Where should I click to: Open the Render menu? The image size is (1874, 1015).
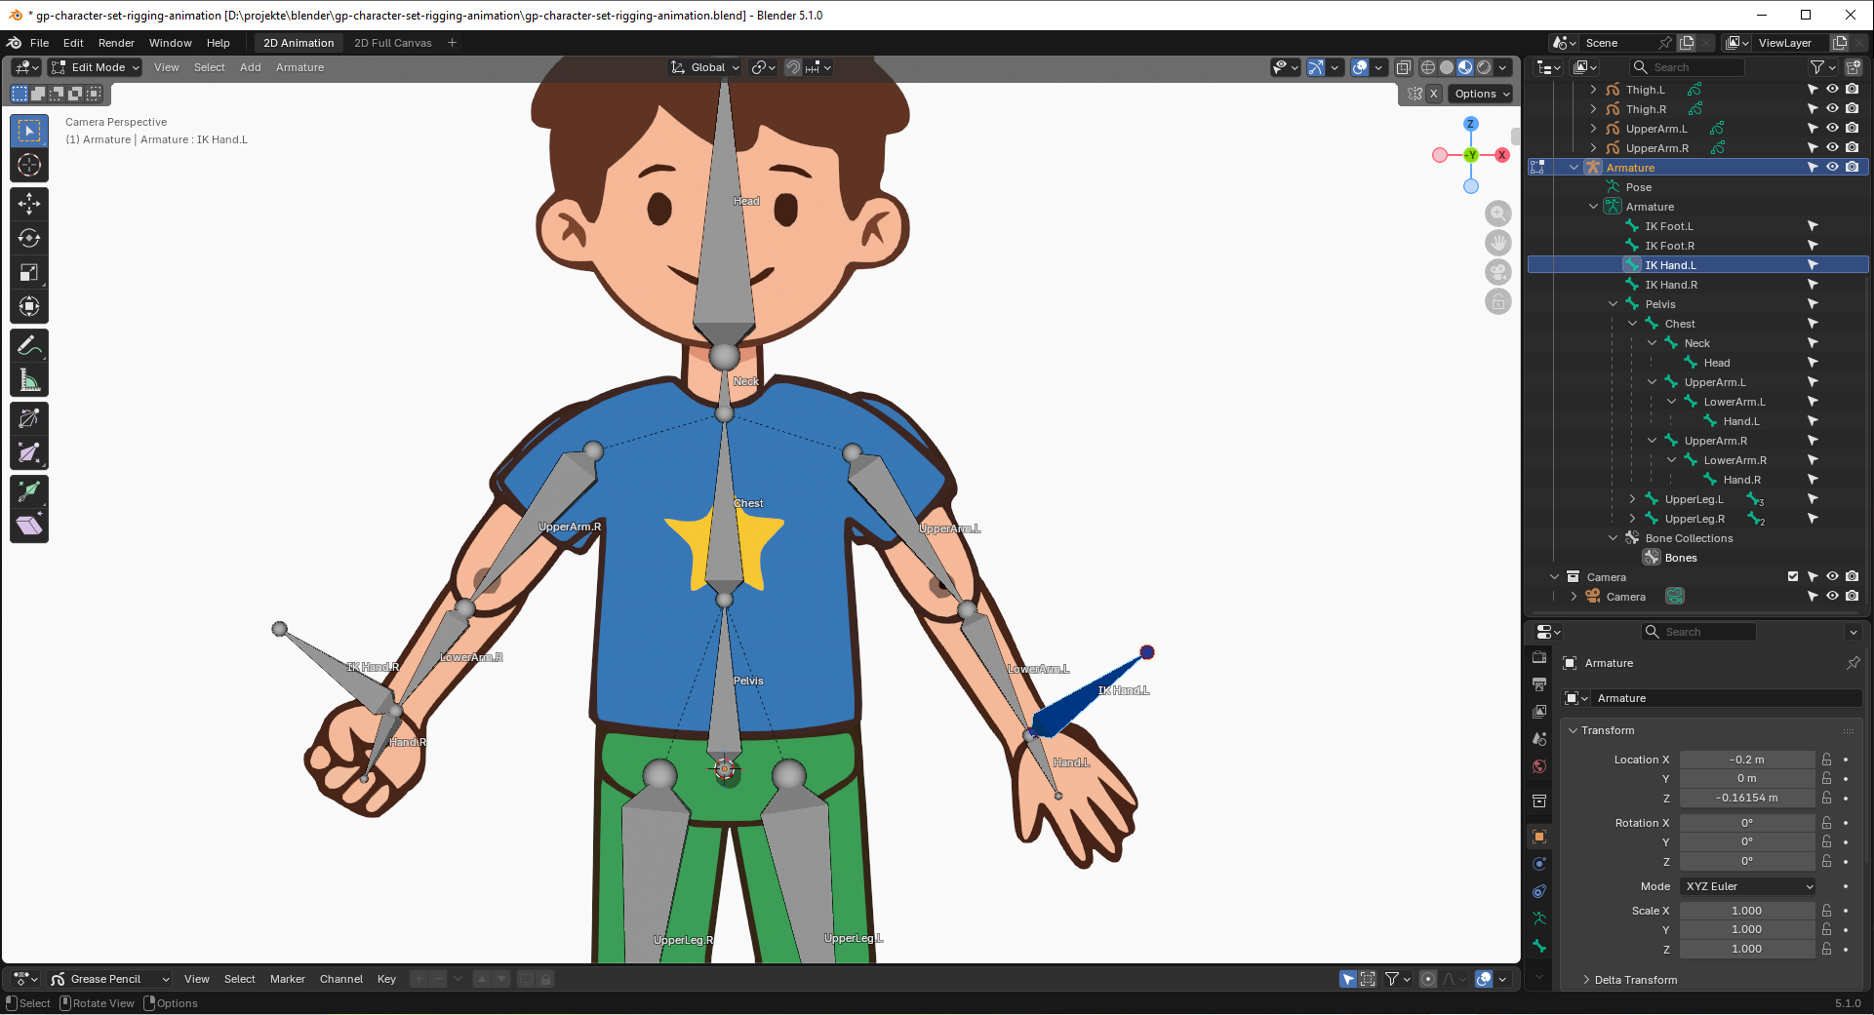[116, 43]
